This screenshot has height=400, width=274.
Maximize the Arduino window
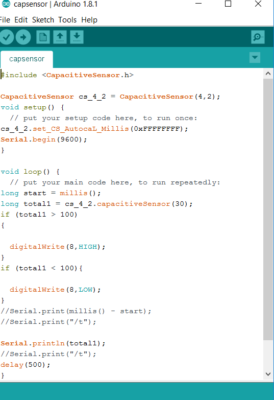(x=228, y=4)
